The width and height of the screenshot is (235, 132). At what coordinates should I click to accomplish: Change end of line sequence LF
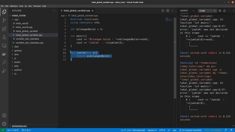point(169,130)
